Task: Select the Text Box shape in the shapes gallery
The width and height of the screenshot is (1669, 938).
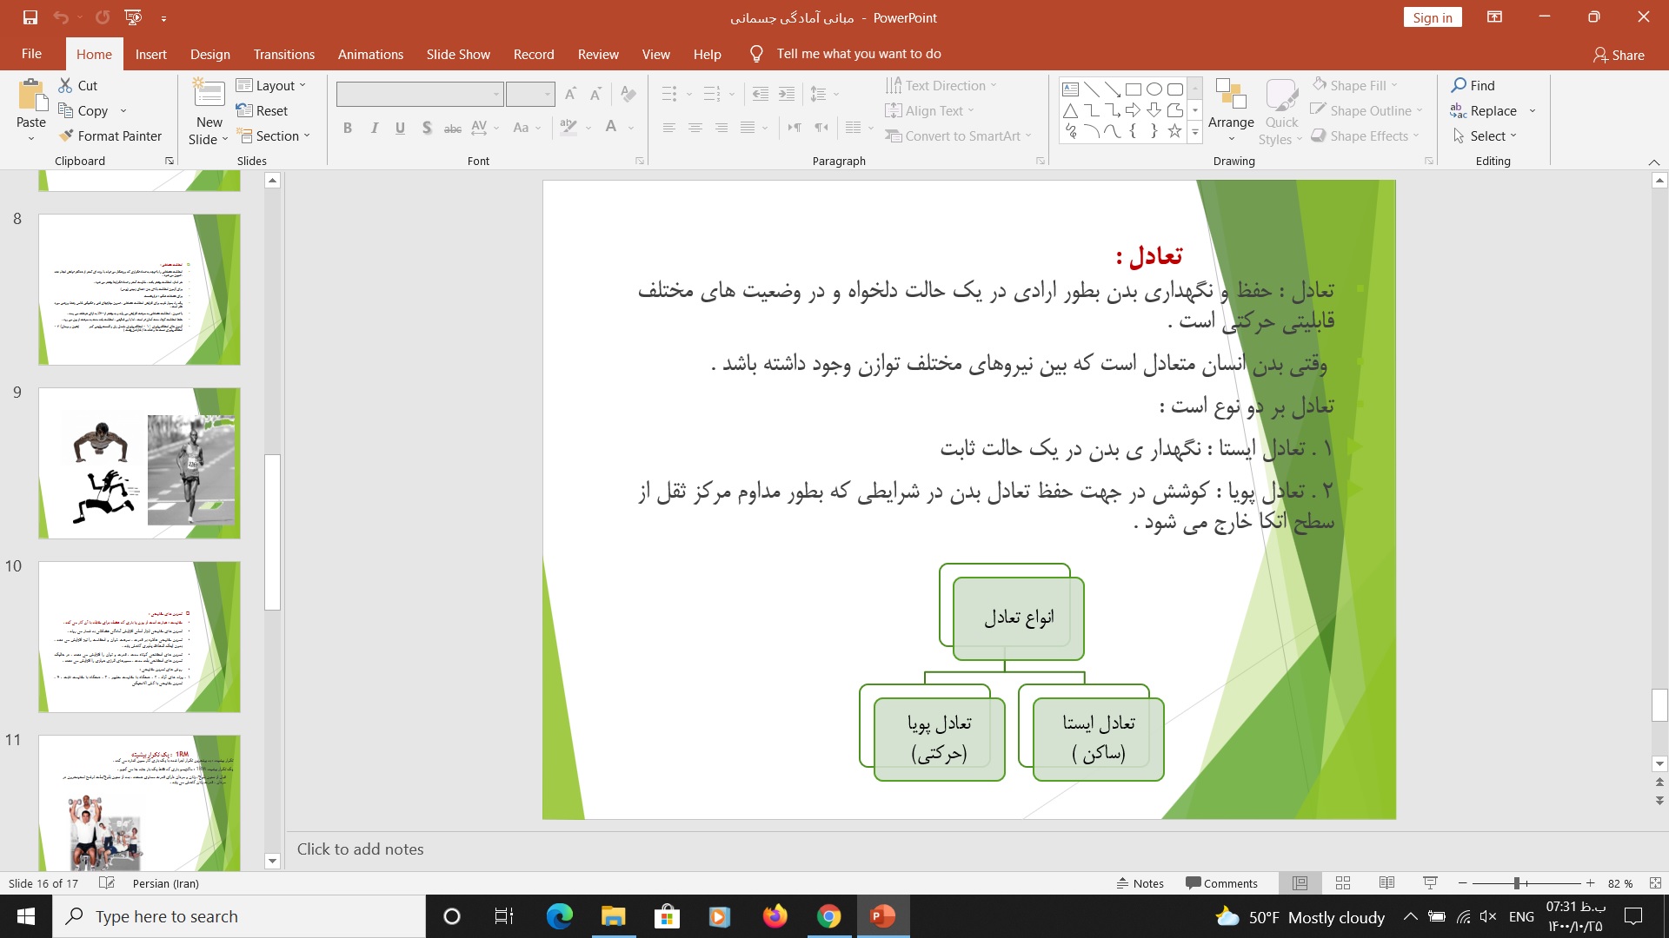Action: coord(1071,89)
